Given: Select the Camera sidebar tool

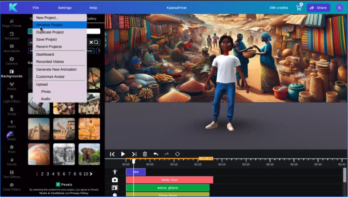Looking at the screenshot, I should pyautogui.click(x=11, y=61).
